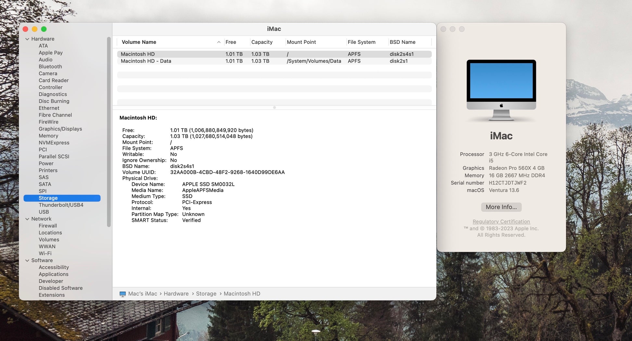Click the green zoom button of System Information

44,29
